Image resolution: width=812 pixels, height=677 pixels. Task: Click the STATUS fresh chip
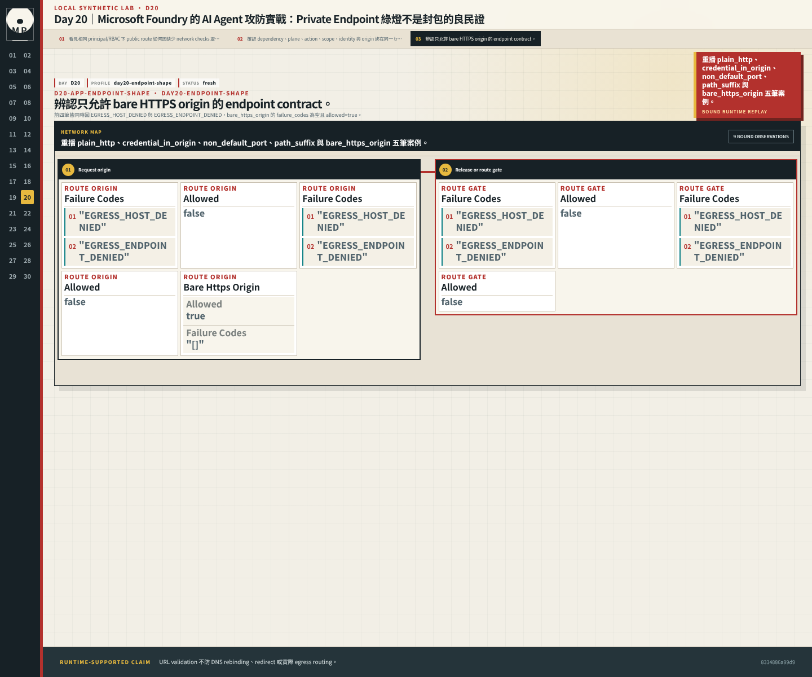(x=199, y=83)
